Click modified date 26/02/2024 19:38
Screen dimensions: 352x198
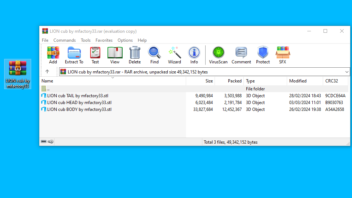pyautogui.click(x=305, y=109)
